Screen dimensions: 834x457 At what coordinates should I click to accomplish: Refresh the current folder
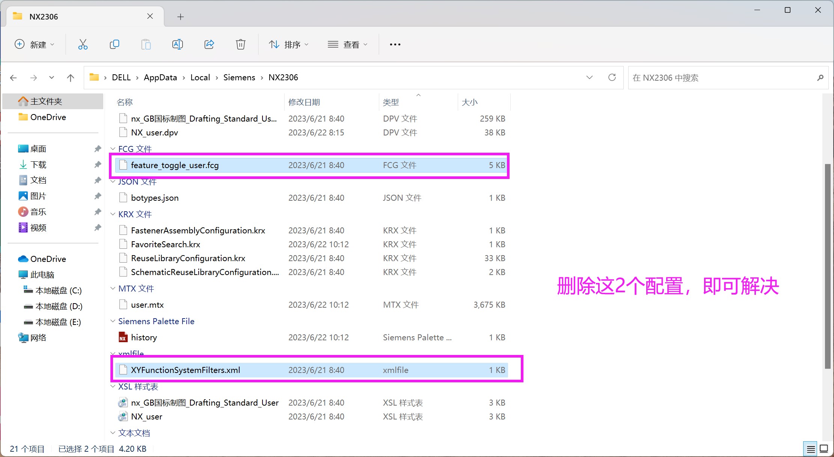[612, 77]
